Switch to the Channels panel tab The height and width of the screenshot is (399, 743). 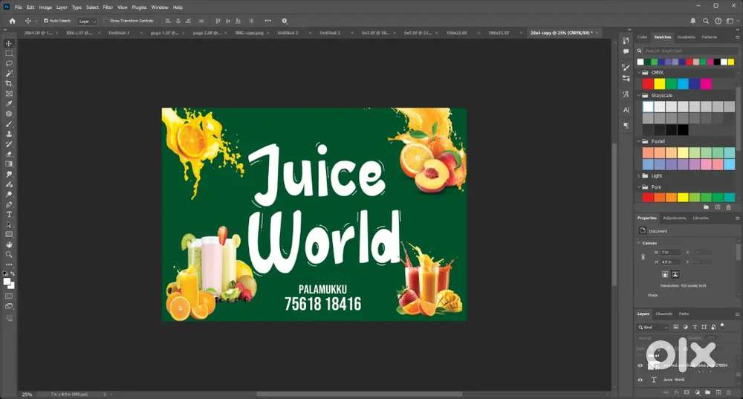coord(663,314)
